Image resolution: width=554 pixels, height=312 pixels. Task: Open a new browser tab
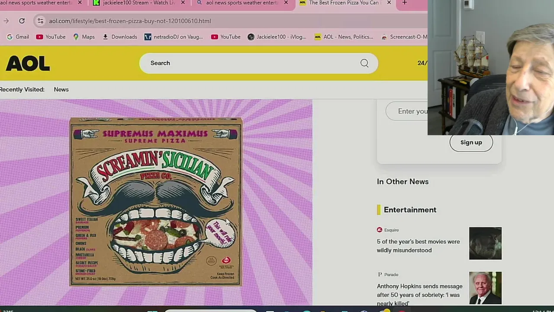[x=404, y=3]
